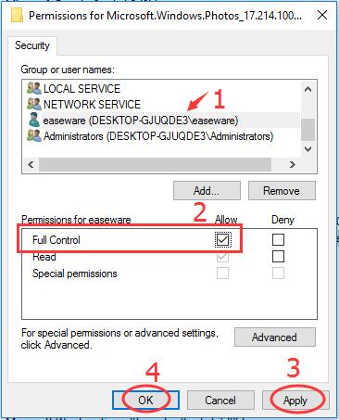Toggle Full Control Allow checkbox

[222, 239]
